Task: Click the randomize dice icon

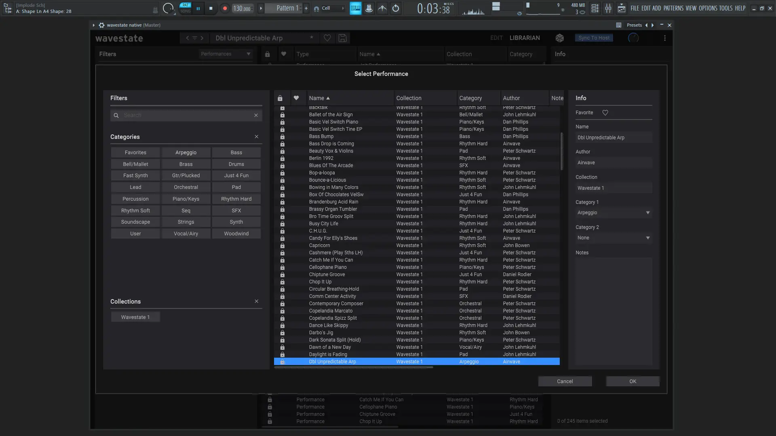Action: pos(559,38)
